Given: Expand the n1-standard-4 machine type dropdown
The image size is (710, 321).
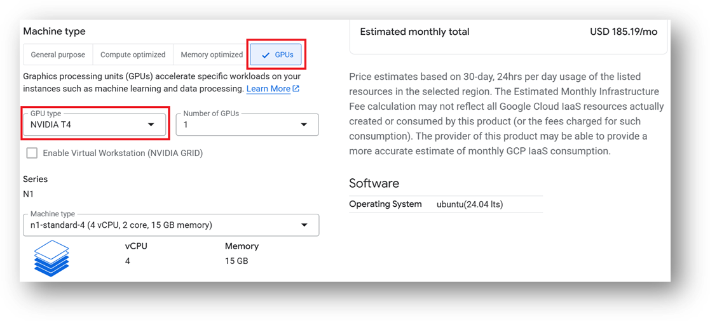Looking at the screenshot, I should [170, 225].
